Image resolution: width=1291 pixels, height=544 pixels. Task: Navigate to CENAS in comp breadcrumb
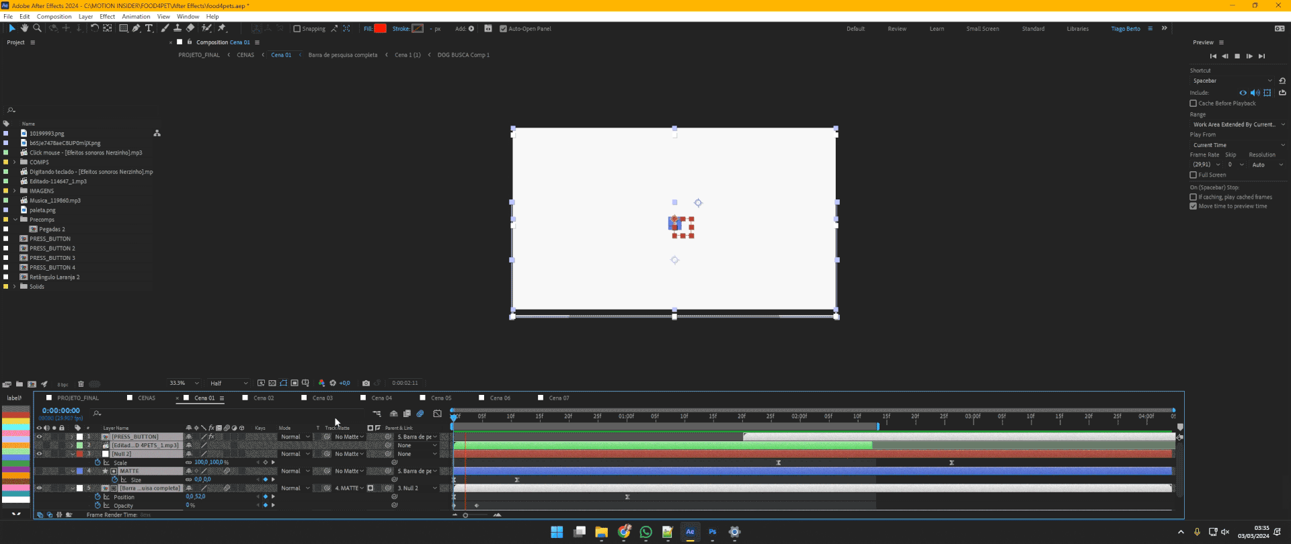pyautogui.click(x=245, y=55)
